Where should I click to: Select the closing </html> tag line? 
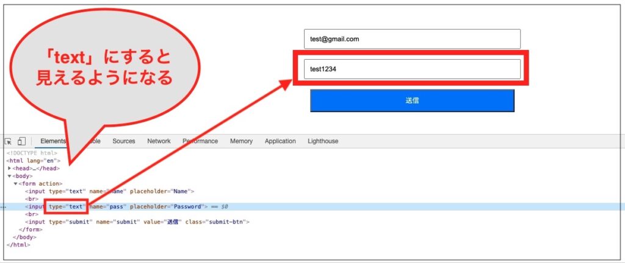pos(18,245)
